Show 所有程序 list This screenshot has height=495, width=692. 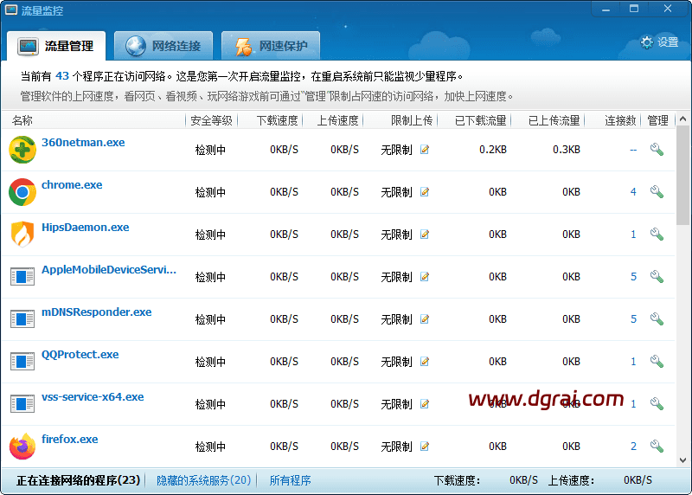pos(290,480)
